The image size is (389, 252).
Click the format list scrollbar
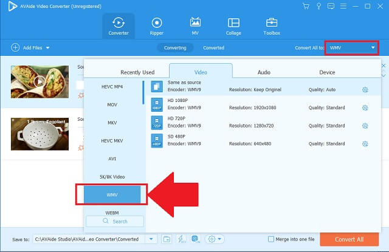[143, 92]
